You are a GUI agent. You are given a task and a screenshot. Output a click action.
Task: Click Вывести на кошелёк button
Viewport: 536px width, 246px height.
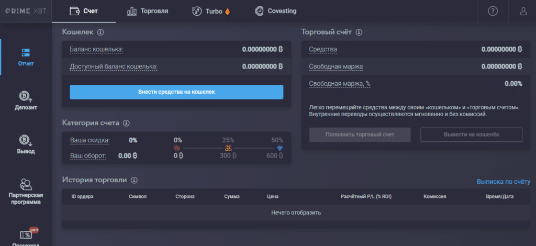pyautogui.click(x=471, y=135)
